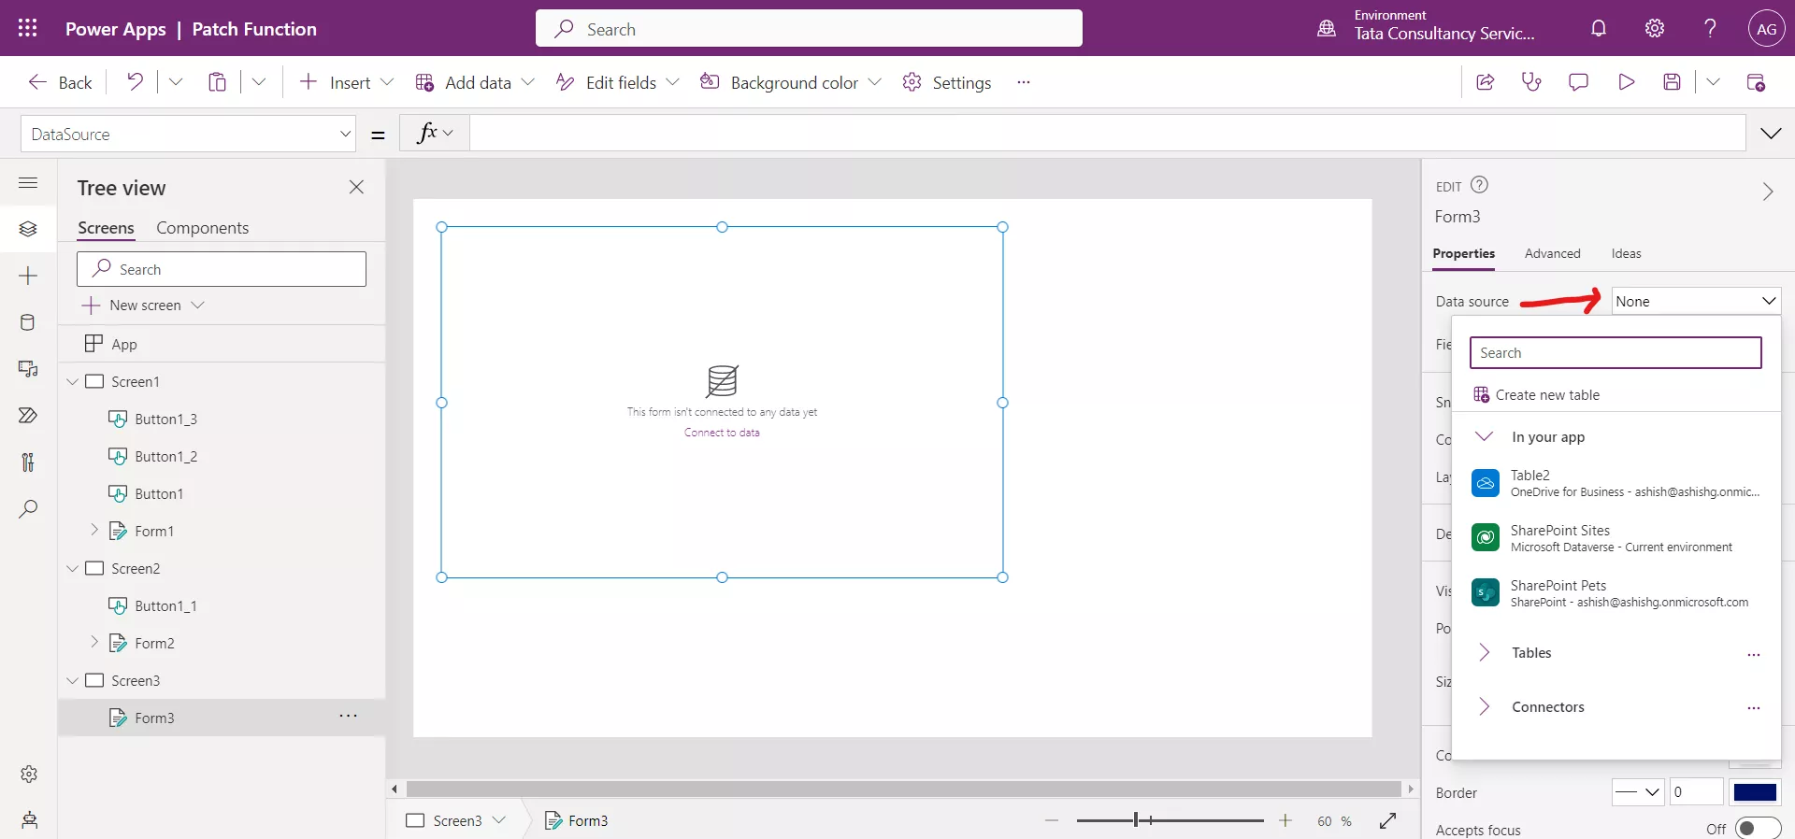Open the paste options chevron
This screenshot has height=839, width=1795.
259,82
